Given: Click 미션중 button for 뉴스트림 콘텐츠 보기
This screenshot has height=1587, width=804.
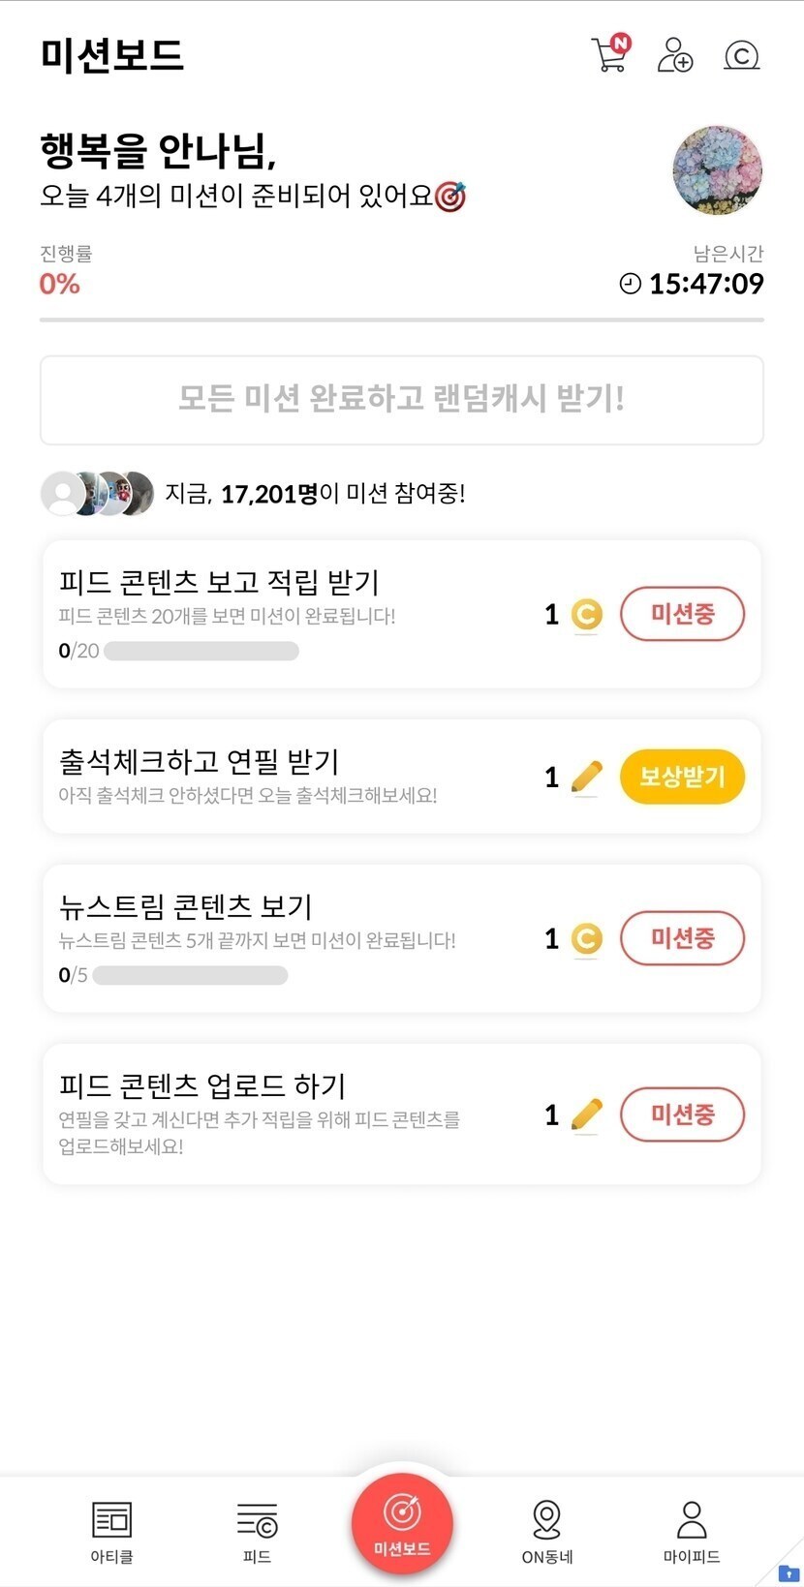Looking at the screenshot, I should [x=682, y=938].
